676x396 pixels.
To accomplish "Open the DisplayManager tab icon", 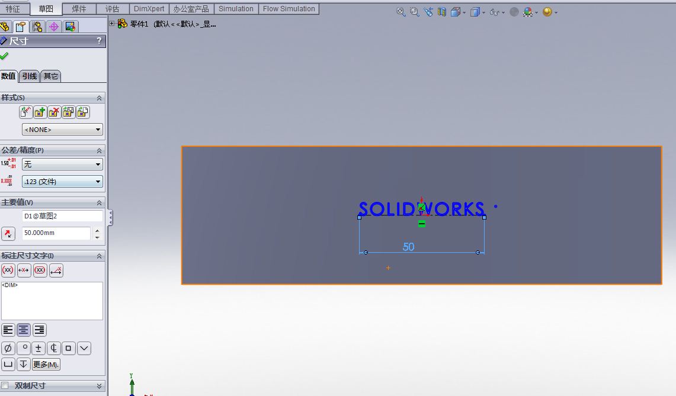I will (x=71, y=27).
